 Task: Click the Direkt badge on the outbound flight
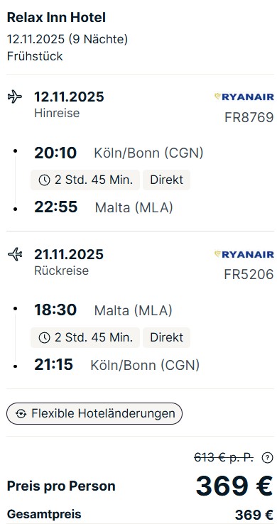(x=166, y=180)
